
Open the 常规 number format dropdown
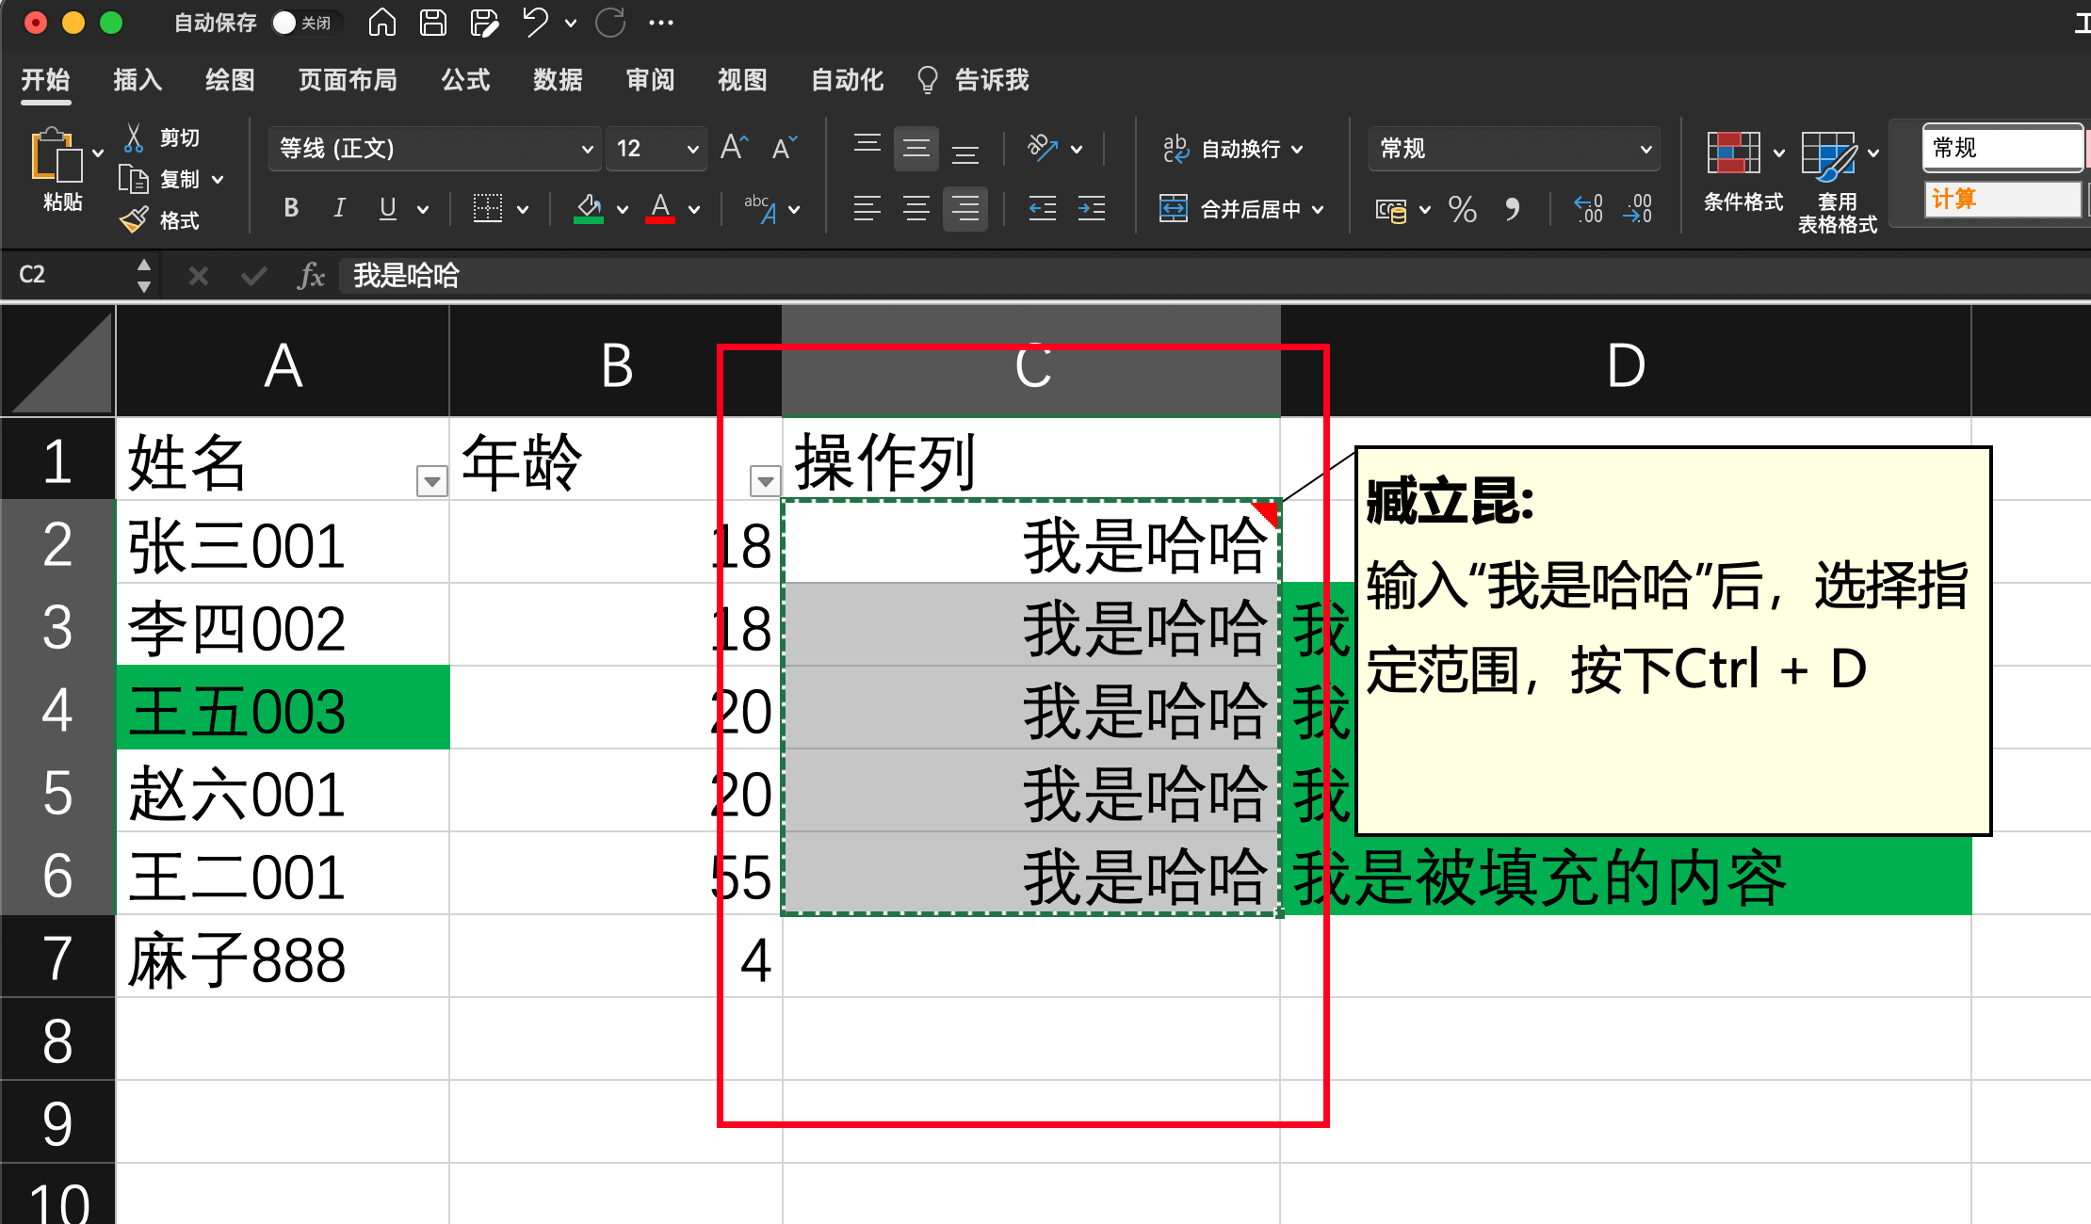1645,149
